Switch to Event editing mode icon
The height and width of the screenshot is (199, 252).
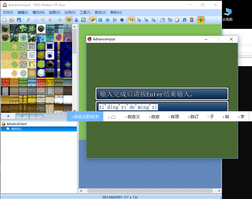pyautogui.click(x=76, y=20)
